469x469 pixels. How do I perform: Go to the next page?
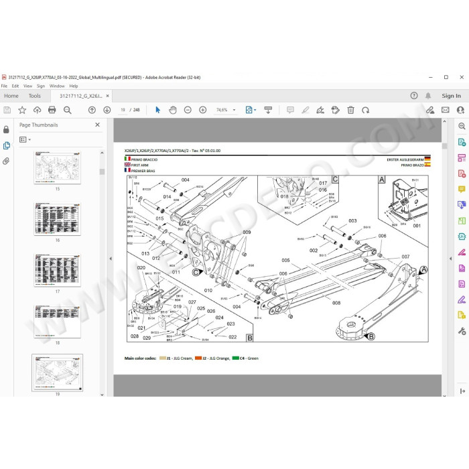107,110
